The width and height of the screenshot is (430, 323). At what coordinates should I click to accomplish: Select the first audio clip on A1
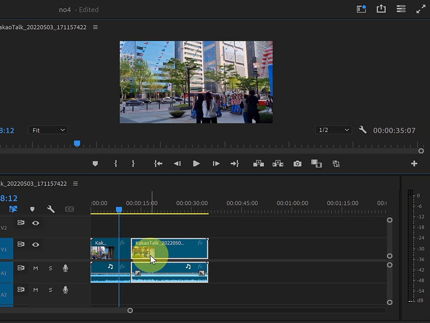tap(110, 272)
